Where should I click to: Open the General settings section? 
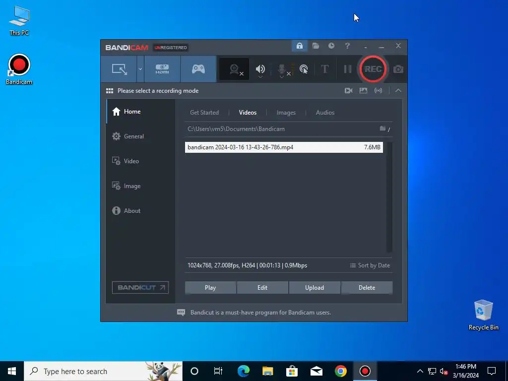pyautogui.click(x=140, y=136)
